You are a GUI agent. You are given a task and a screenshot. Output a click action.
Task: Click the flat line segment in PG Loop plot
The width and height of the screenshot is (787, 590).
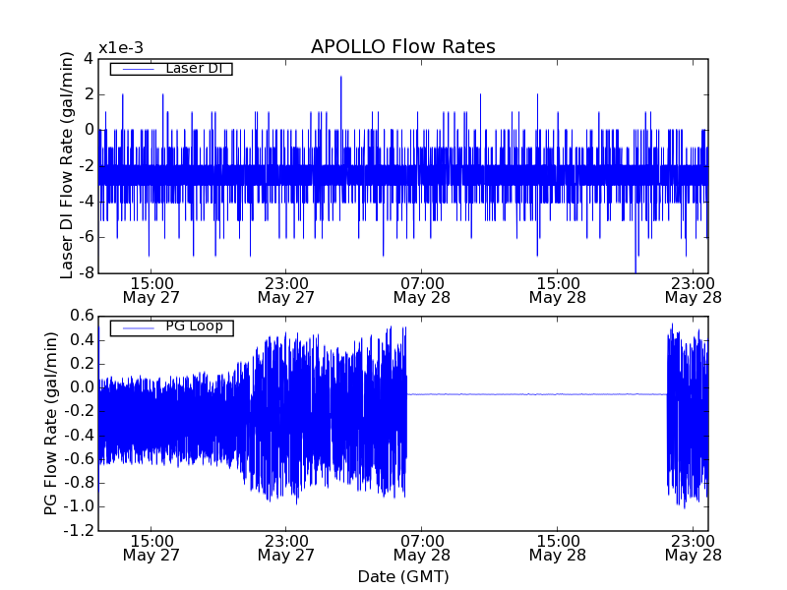click(536, 394)
